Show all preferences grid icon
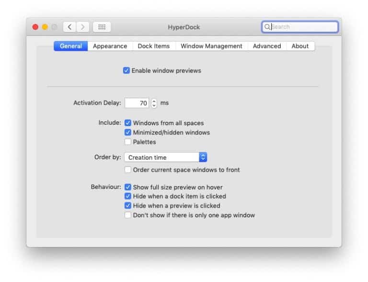The width and height of the screenshot is (368, 282). point(102,27)
